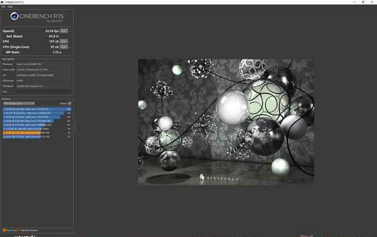Viewport: 377px width, 237px height.
Task: Run the CPU (Single Core) benchmark
Action: coord(64,47)
